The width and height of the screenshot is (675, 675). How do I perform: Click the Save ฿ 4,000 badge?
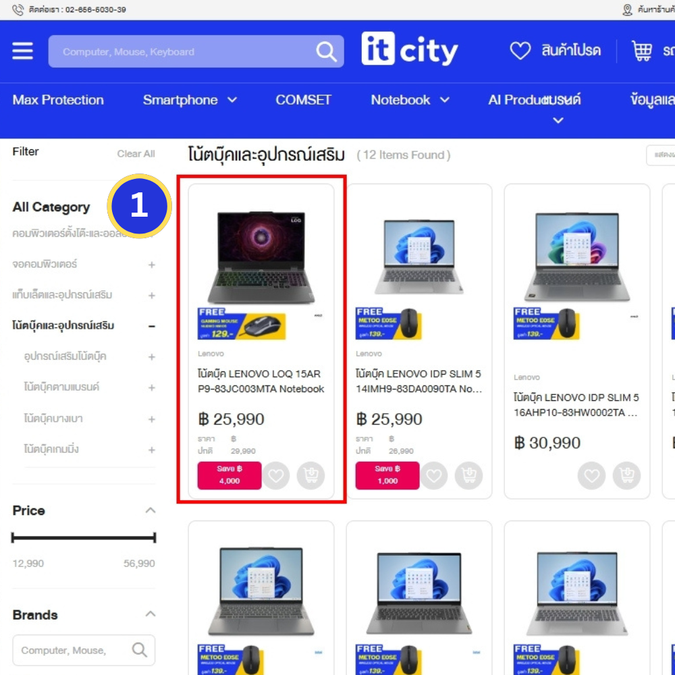pos(230,475)
